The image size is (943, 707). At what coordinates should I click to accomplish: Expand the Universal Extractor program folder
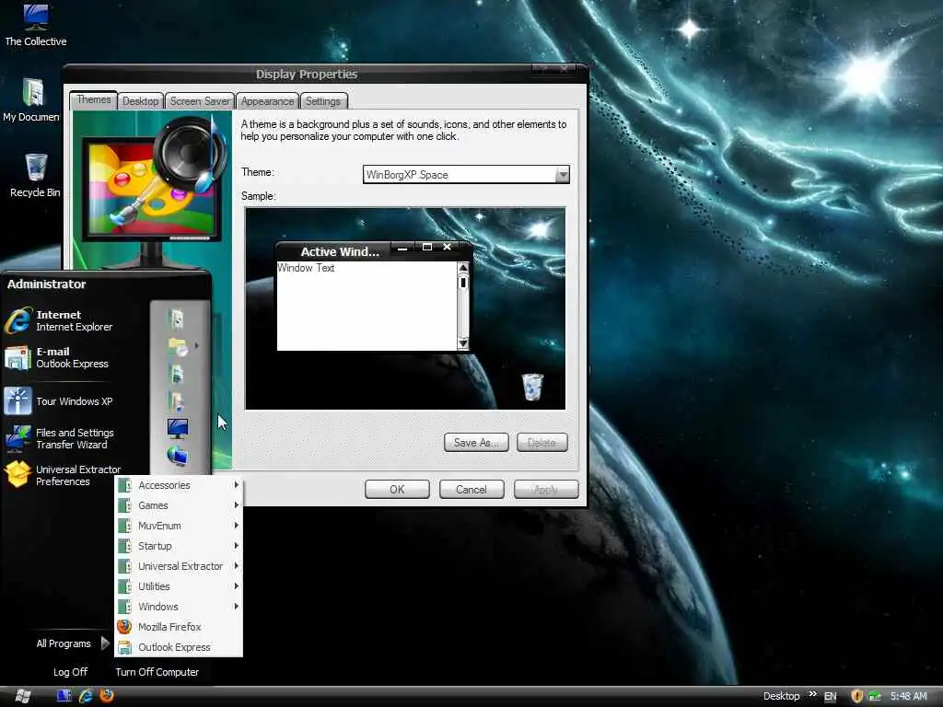click(x=179, y=566)
